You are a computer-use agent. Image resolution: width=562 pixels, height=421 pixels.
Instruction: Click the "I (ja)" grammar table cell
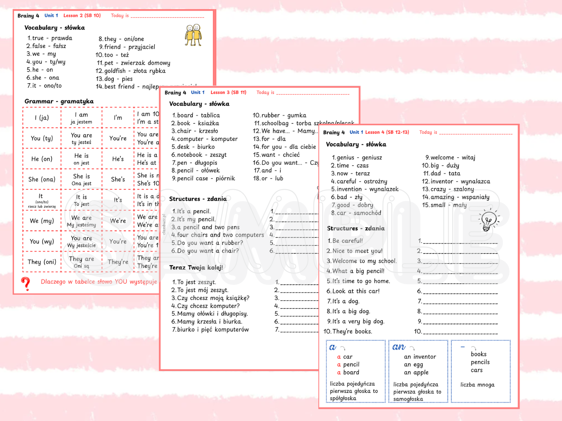coord(42,118)
